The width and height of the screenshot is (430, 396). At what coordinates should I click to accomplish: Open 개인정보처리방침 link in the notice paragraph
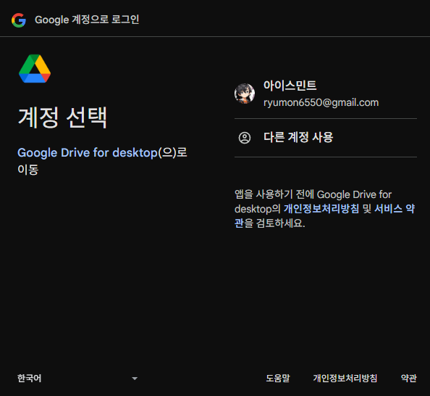tap(321, 209)
